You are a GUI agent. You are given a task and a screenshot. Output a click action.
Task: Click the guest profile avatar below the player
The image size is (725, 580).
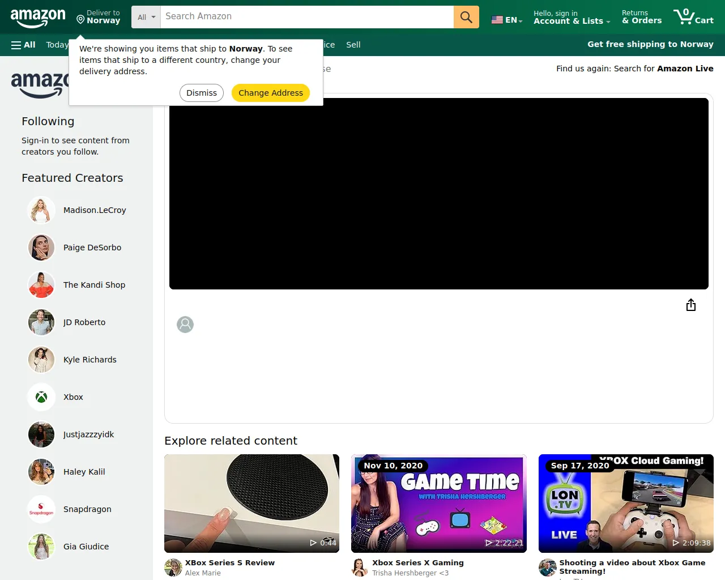coord(185,324)
